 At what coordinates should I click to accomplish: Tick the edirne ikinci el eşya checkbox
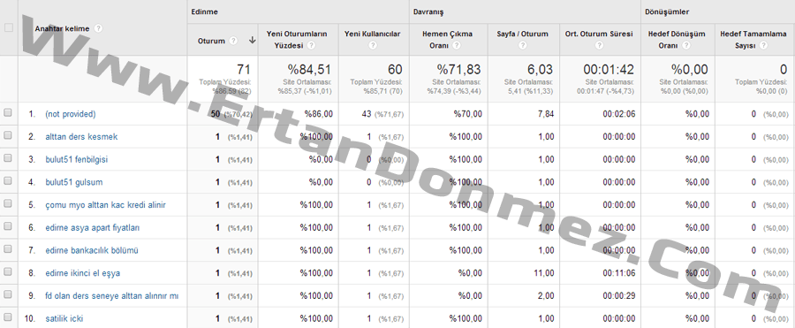[x=8, y=272]
